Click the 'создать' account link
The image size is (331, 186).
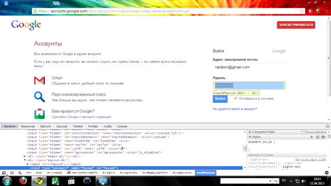(x=105, y=61)
